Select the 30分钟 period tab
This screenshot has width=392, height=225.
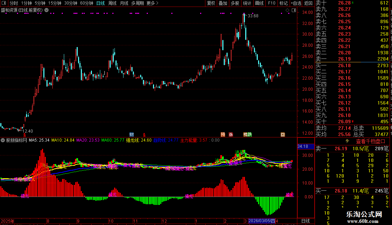[71, 3]
